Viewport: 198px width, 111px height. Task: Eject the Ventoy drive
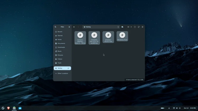click(68, 68)
